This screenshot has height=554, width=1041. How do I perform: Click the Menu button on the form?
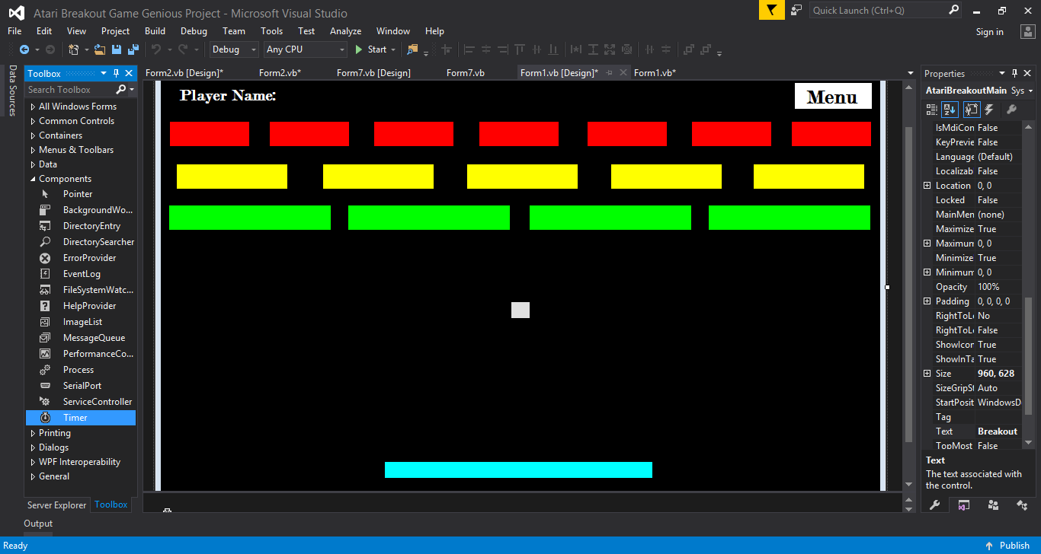(x=833, y=96)
